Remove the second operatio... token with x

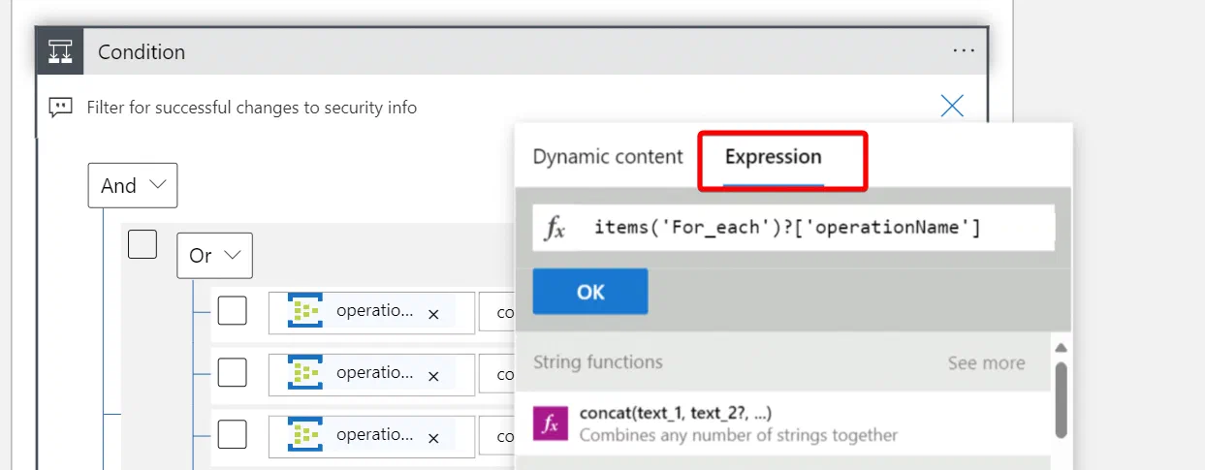[x=434, y=376]
